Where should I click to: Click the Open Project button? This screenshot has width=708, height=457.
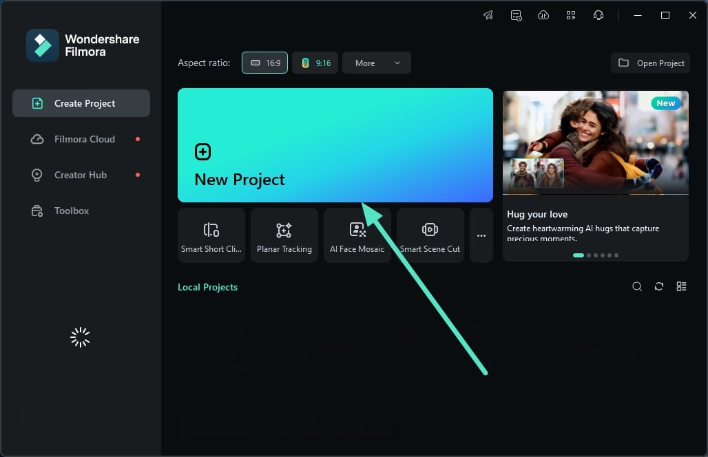(x=651, y=63)
